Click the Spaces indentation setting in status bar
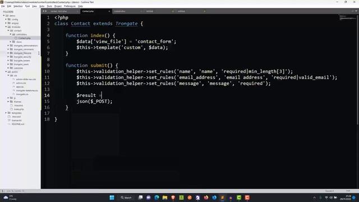 tap(329, 191)
